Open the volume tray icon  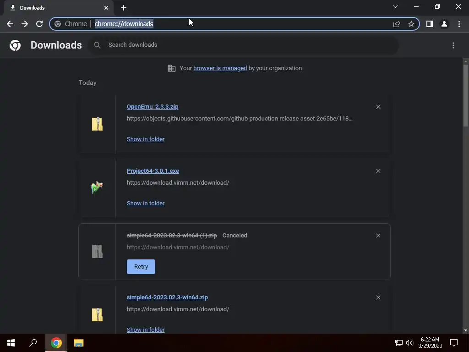point(409,343)
